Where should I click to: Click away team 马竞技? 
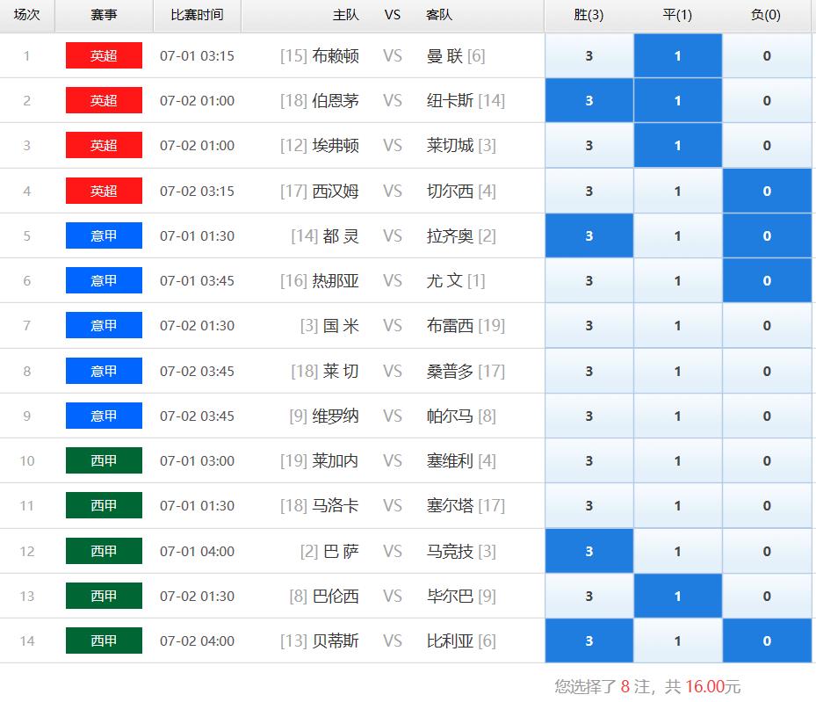450,551
